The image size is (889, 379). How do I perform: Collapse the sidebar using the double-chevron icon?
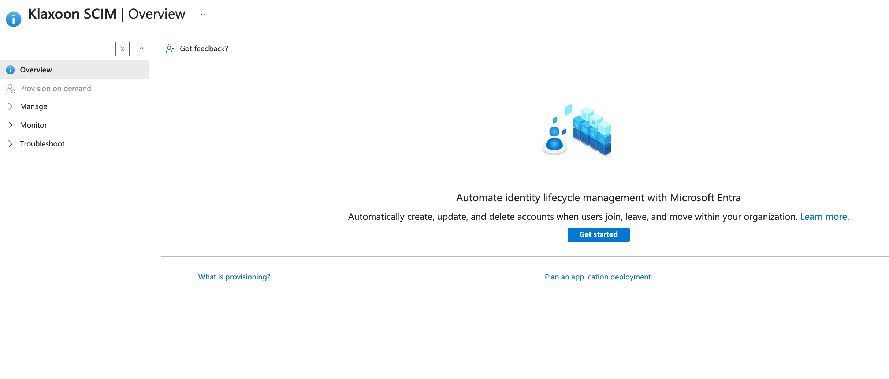click(142, 49)
